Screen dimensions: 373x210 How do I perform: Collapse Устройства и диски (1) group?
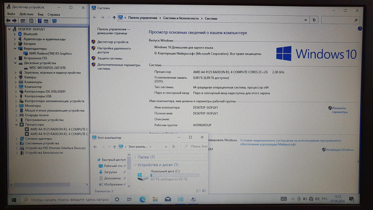pos(135,165)
